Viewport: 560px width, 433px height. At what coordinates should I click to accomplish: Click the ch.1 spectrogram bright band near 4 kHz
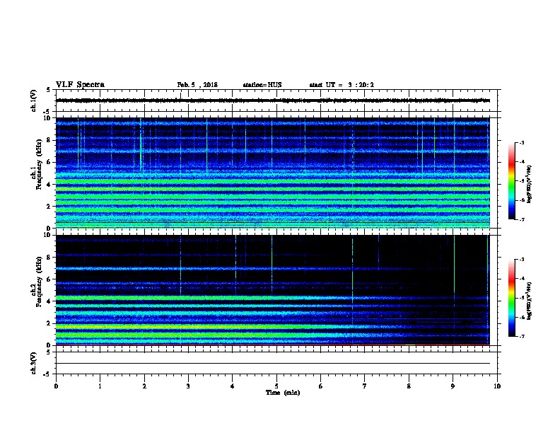tap(273, 181)
